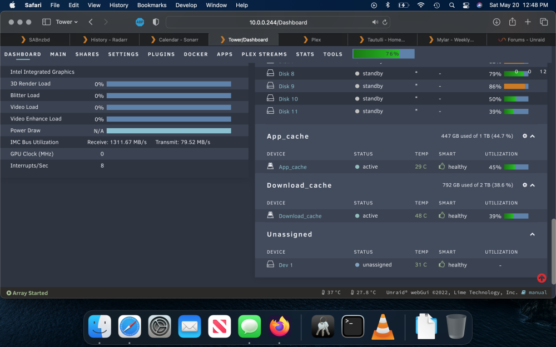556x347 pixels.
Task: Show Safari downloads
Action: 497,22
